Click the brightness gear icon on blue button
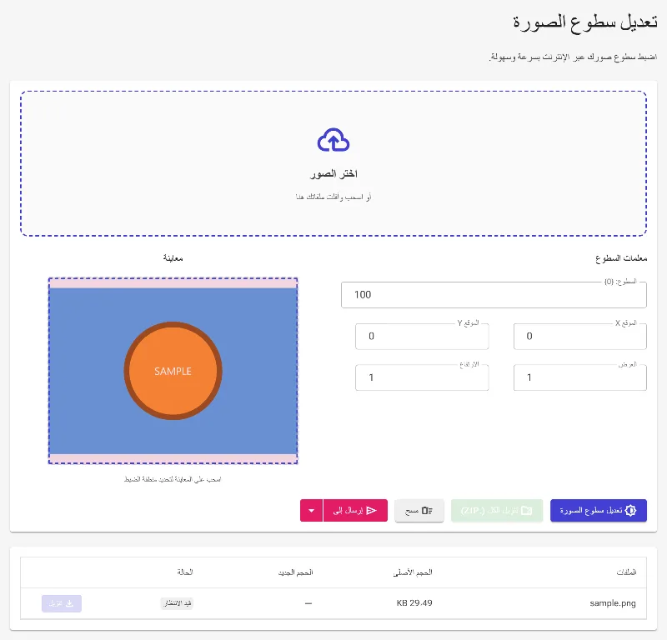Viewport: 667px width, 640px height. [x=631, y=510]
